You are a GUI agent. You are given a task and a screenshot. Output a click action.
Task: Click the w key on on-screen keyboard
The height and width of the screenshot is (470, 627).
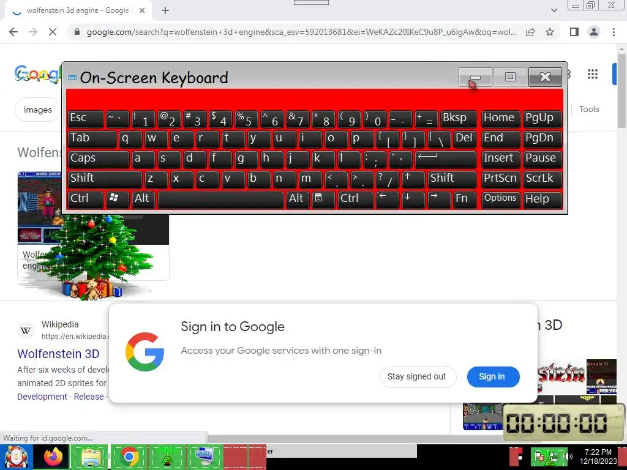click(156, 139)
